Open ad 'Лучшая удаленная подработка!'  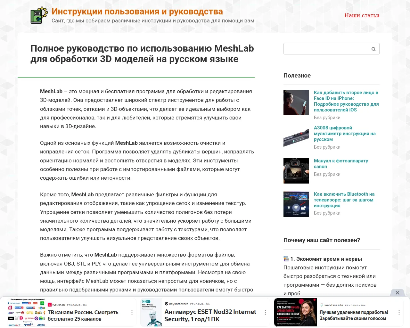point(354,316)
